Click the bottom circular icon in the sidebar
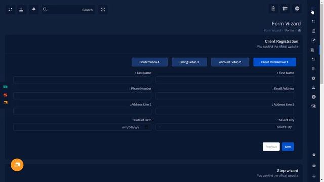Image resolution: width=324 pixels, height=182 pixels. tap(314, 176)
